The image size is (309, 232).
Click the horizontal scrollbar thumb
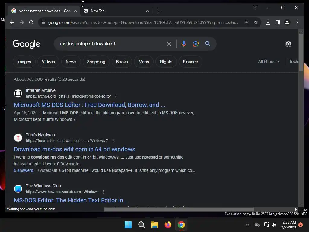pos(179,209)
